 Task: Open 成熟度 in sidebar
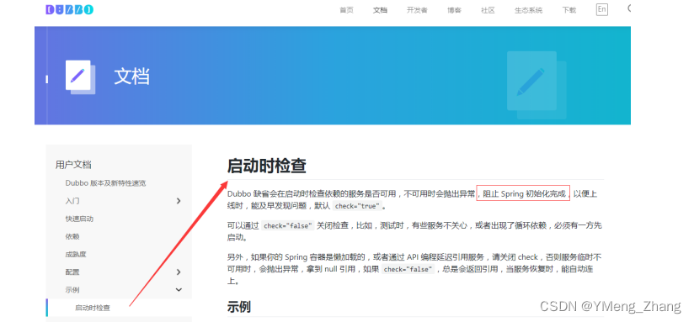click(76, 255)
